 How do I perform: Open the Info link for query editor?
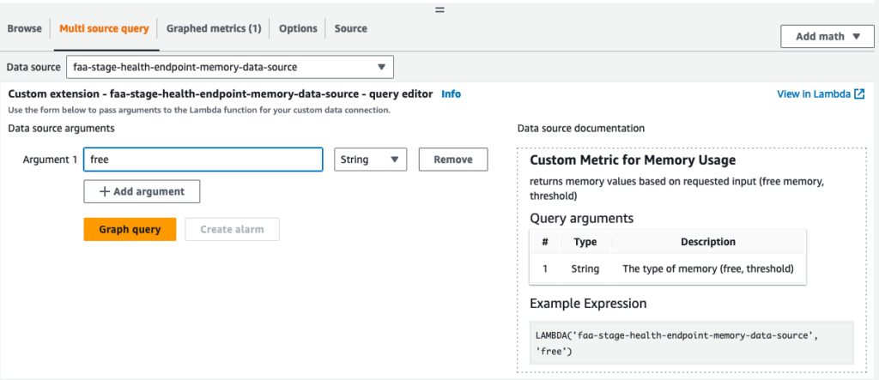coord(452,94)
